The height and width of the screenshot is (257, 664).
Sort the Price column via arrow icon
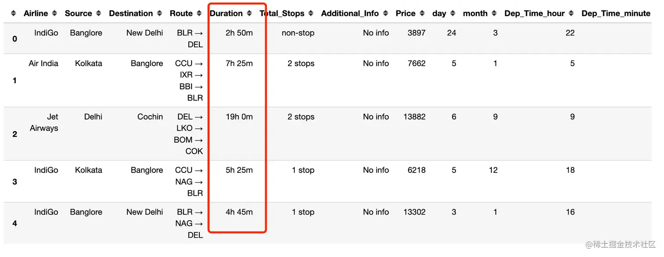[x=422, y=14]
